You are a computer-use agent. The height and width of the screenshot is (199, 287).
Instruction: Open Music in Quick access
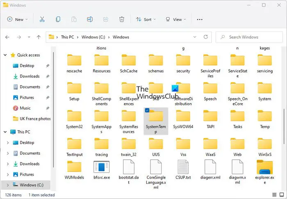point(25,108)
